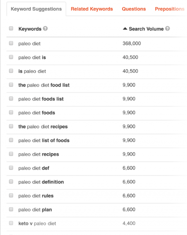Click the Search Volume sort arrow

tap(125, 29)
